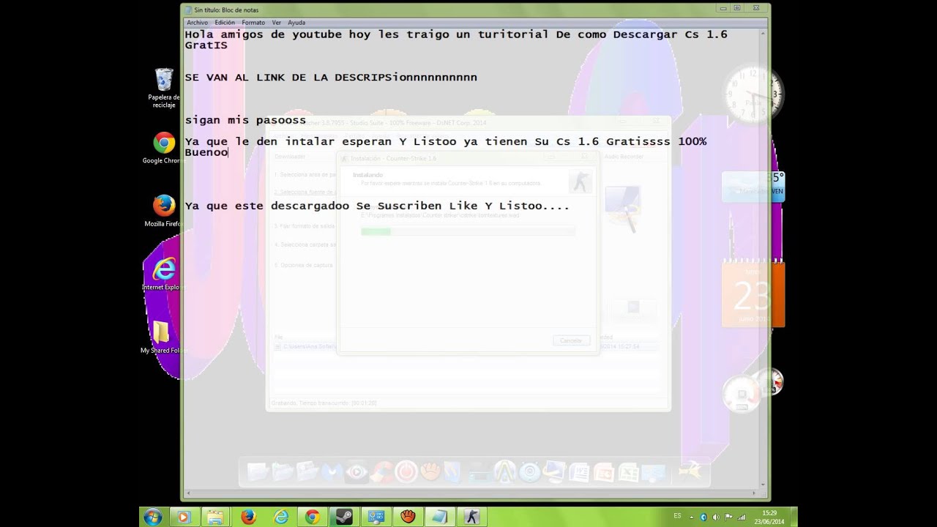Click the analog clock desktop gadget

[754, 94]
